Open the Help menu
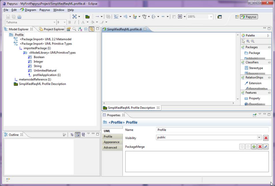Screen dimensions: 275x186 point(71,10)
